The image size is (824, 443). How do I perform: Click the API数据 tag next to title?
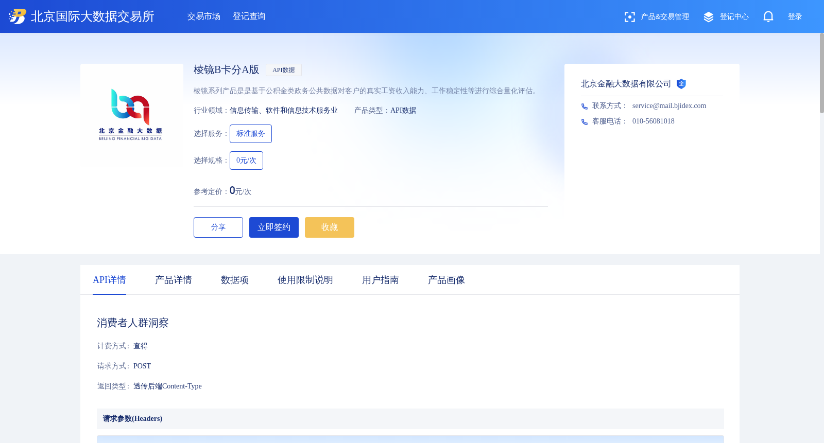[284, 70]
